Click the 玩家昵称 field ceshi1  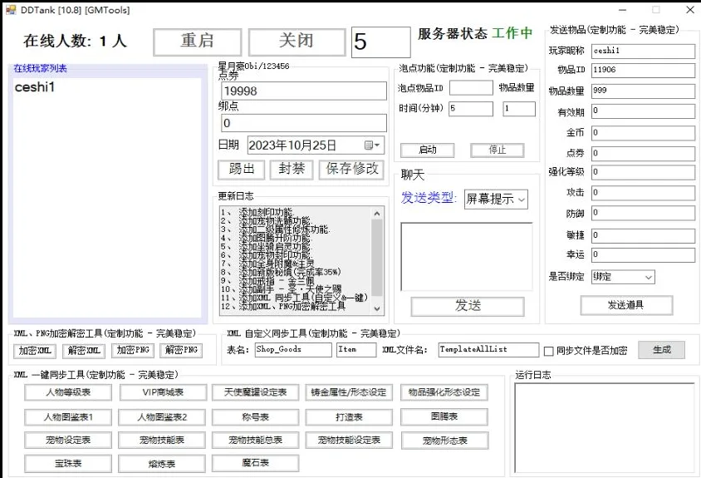(x=643, y=51)
